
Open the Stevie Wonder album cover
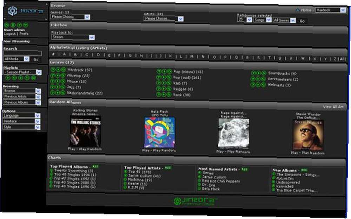pos(308,135)
